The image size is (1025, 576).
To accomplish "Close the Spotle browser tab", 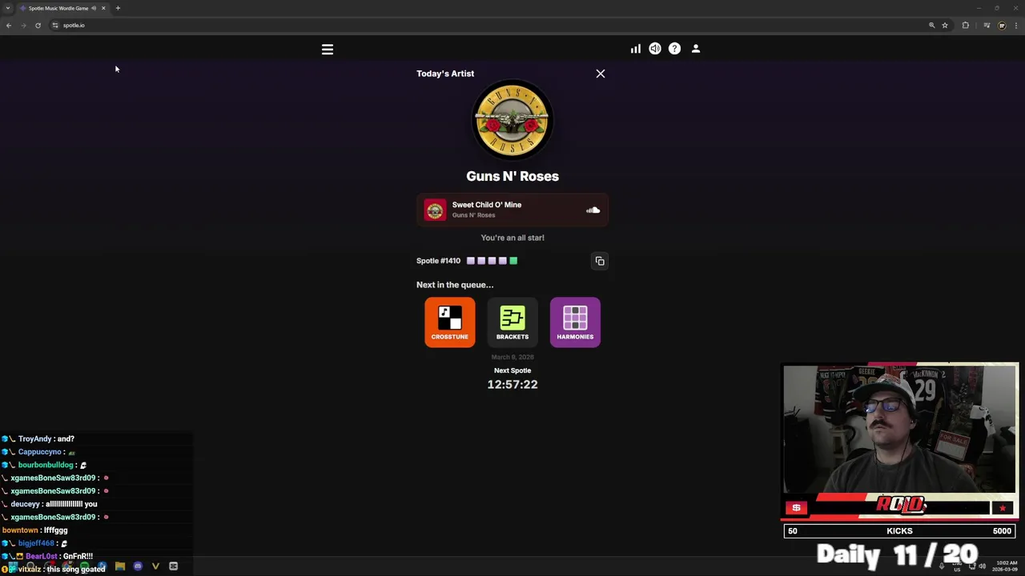I will tap(103, 8).
